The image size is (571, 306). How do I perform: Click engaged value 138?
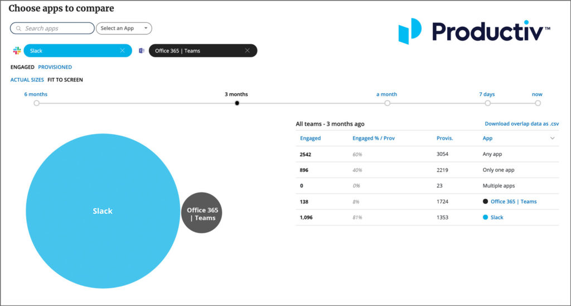[304, 202]
